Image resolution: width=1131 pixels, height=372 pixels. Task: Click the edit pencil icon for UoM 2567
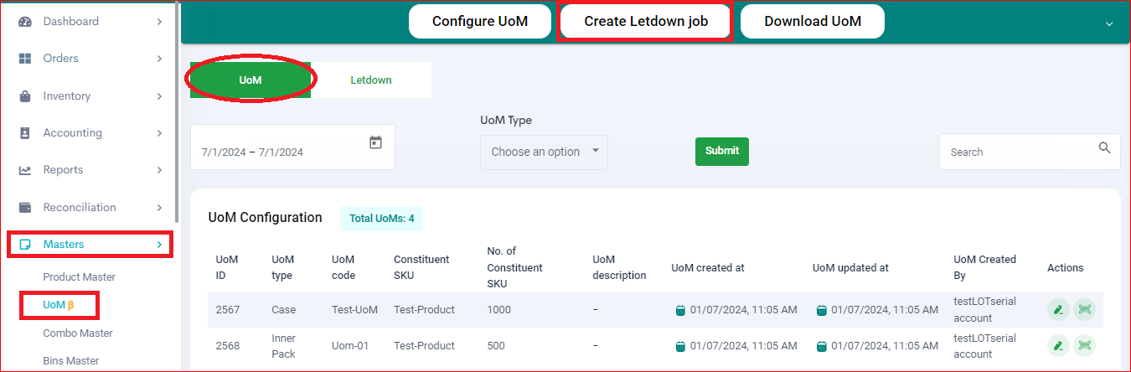(1058, 309)
